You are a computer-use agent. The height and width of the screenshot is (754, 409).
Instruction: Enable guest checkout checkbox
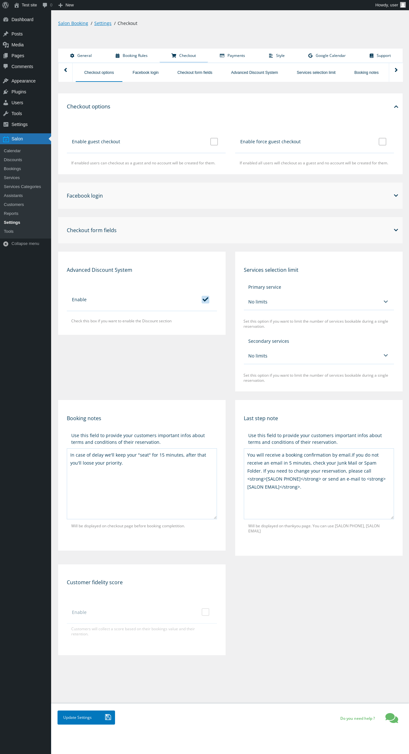[214, 142]
